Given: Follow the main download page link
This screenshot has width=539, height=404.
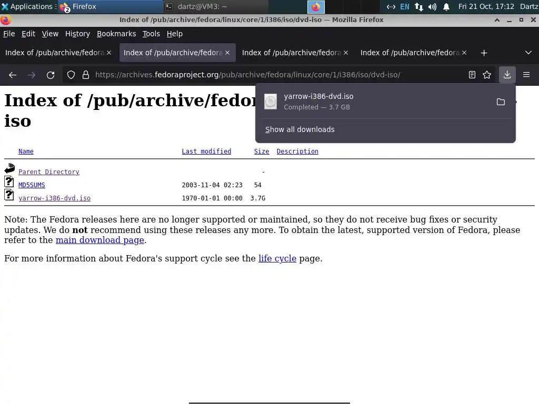Looking at the screenshot, I should click(x=99, y=240).
